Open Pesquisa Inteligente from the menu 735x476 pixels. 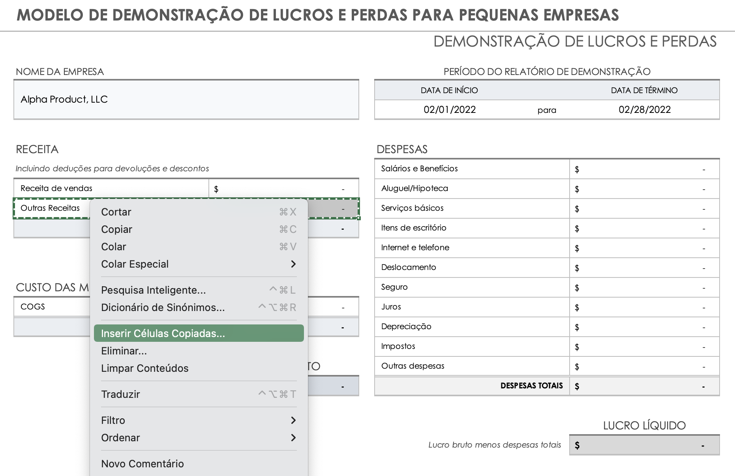(x=154, y=290)
